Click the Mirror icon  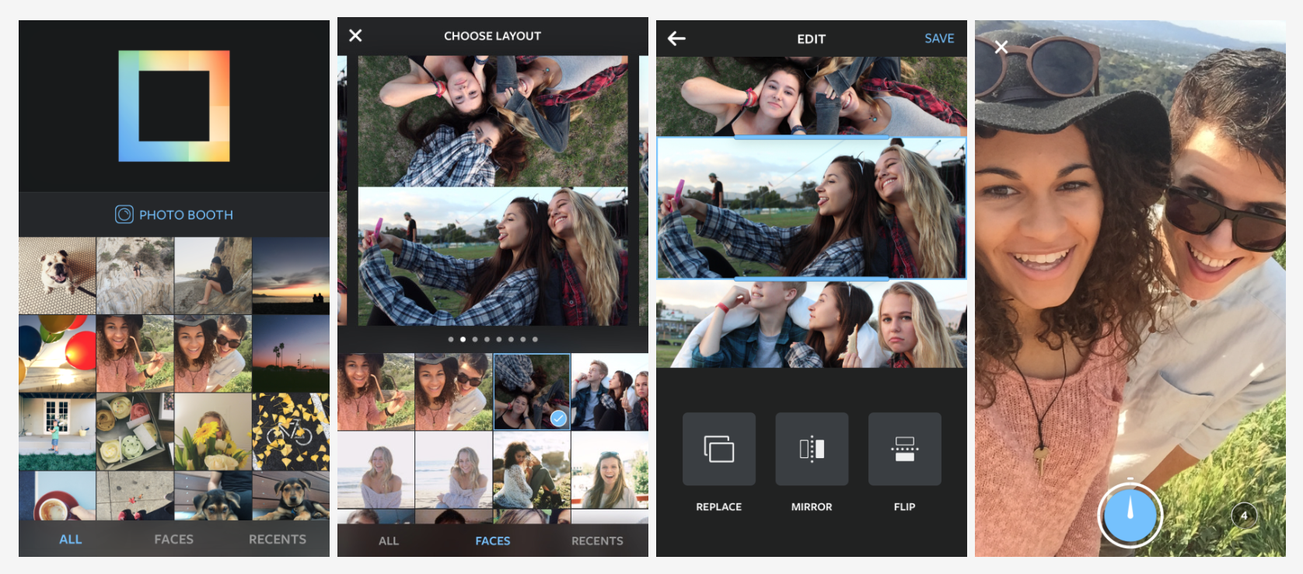click(x=811, y=450)
